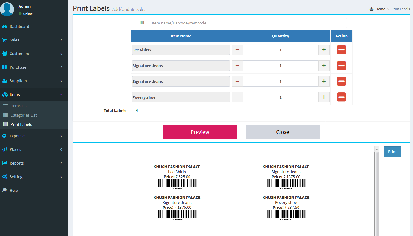Click the blue Print button
Viewport: 413px width, 236px height.
pos(392,152)
